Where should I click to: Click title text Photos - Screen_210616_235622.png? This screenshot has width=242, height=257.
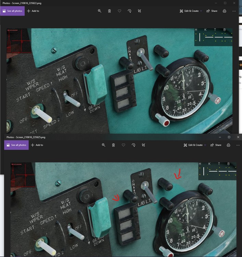(x=22, y=3)
